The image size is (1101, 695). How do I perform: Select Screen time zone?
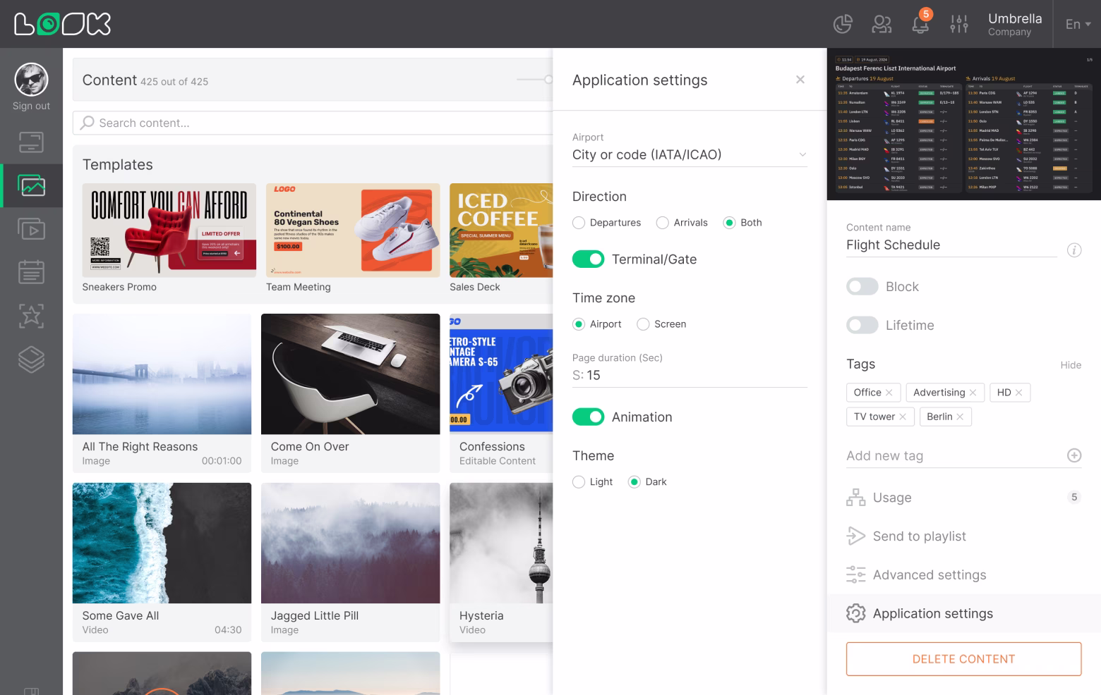(x=643, y=324)
